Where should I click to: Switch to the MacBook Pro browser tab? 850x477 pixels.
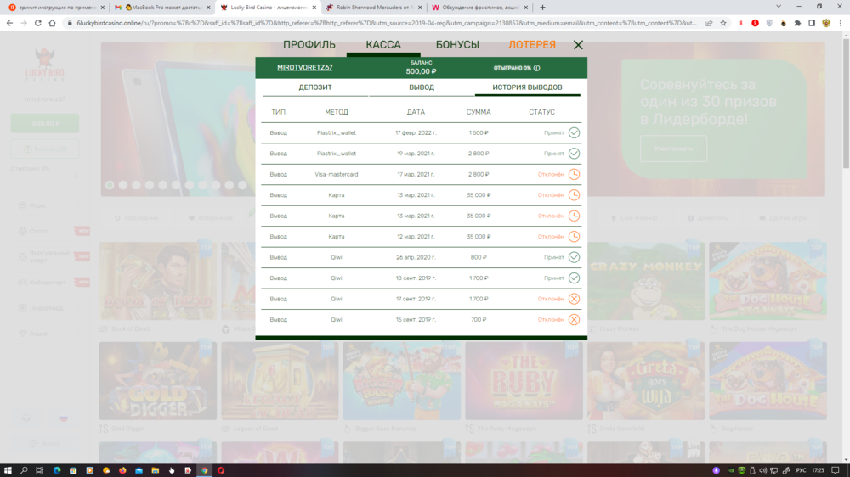point(161,7)
